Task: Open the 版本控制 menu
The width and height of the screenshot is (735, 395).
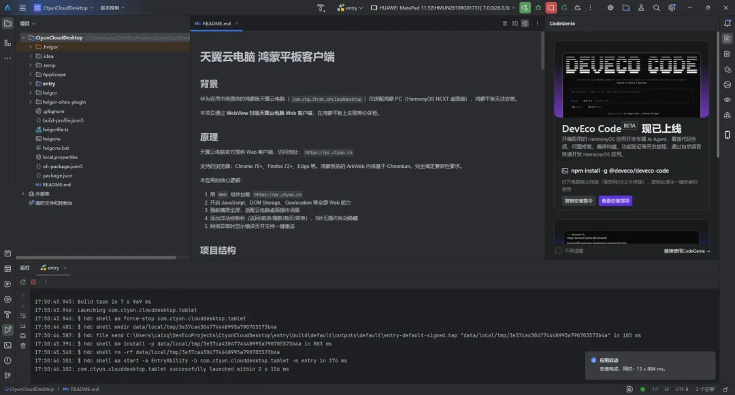Action: [x=112, y=7]
